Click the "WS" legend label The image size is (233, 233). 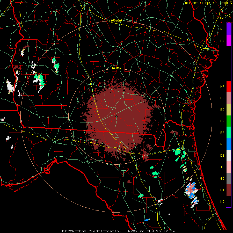click(222, 144)
